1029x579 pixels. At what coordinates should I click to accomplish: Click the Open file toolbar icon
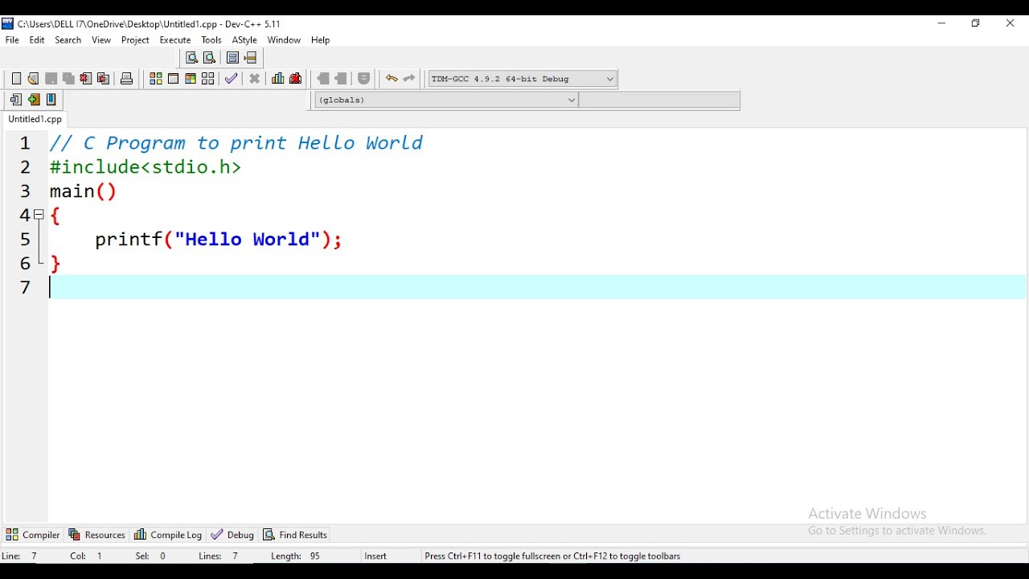33,79
